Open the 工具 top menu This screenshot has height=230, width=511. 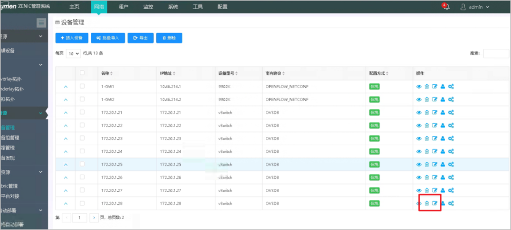pos(198,7)
